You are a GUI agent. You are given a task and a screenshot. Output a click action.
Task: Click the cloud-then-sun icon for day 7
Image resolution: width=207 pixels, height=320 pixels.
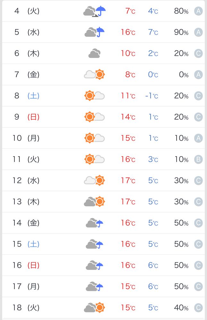point(95,75)
